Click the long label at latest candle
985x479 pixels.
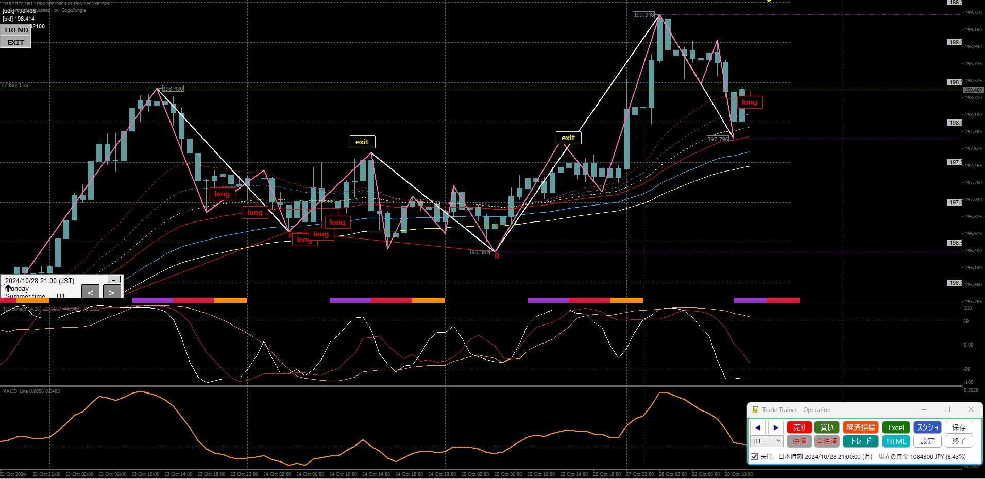pos(749,102)
